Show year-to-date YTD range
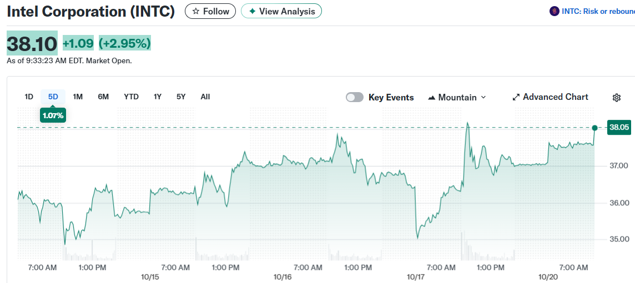The image size is (635, 283). coord(131,97)
